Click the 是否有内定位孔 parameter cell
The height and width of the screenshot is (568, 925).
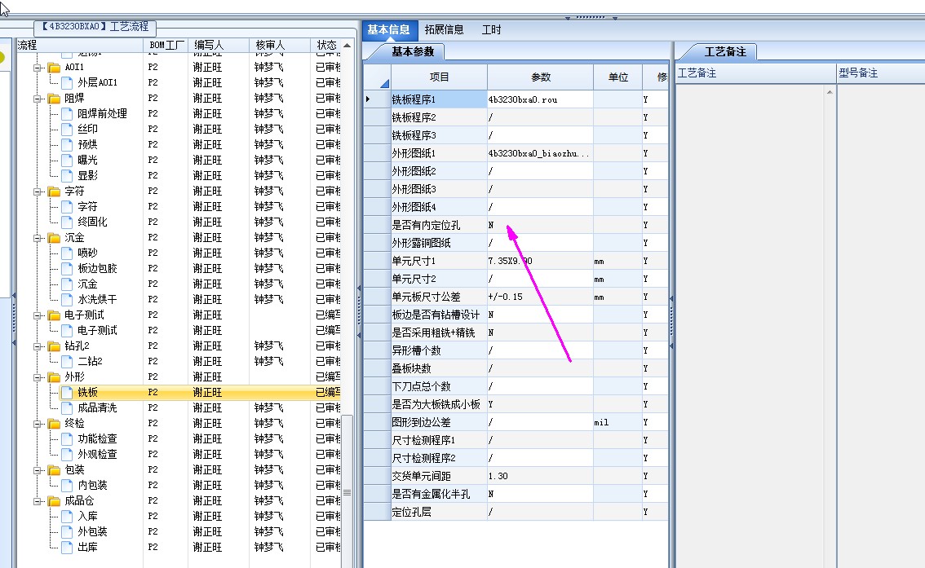click(540, 225)
